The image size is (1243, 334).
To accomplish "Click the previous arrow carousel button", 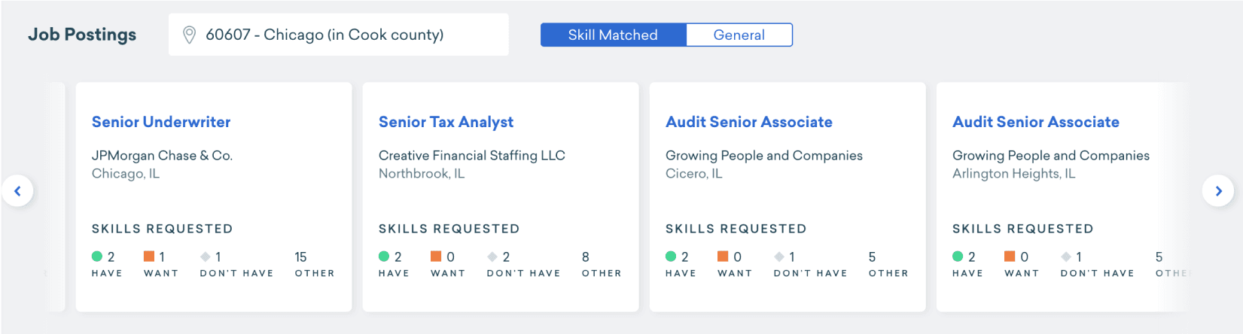I will [17, 191].
